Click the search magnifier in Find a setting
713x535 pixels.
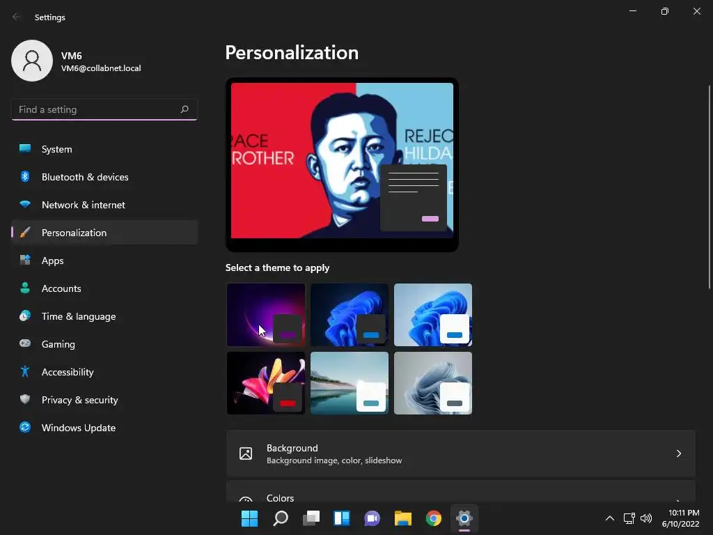click(184, 109)
